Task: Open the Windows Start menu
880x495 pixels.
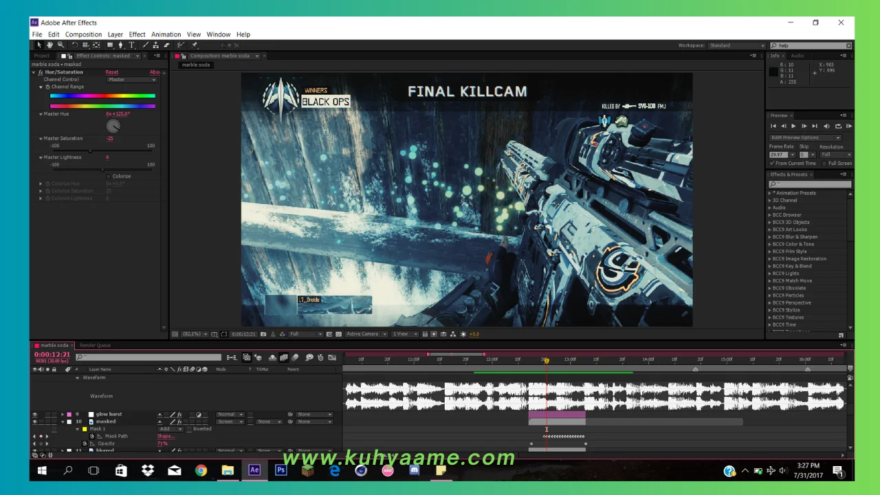Action: pyautogui.click(x=42, y=470)
